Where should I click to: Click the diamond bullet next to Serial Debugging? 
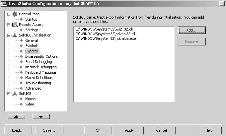[21, 62]
